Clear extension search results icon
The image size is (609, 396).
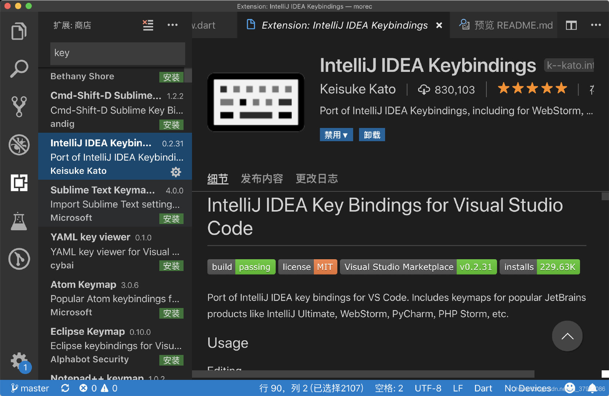coord(148,25)
